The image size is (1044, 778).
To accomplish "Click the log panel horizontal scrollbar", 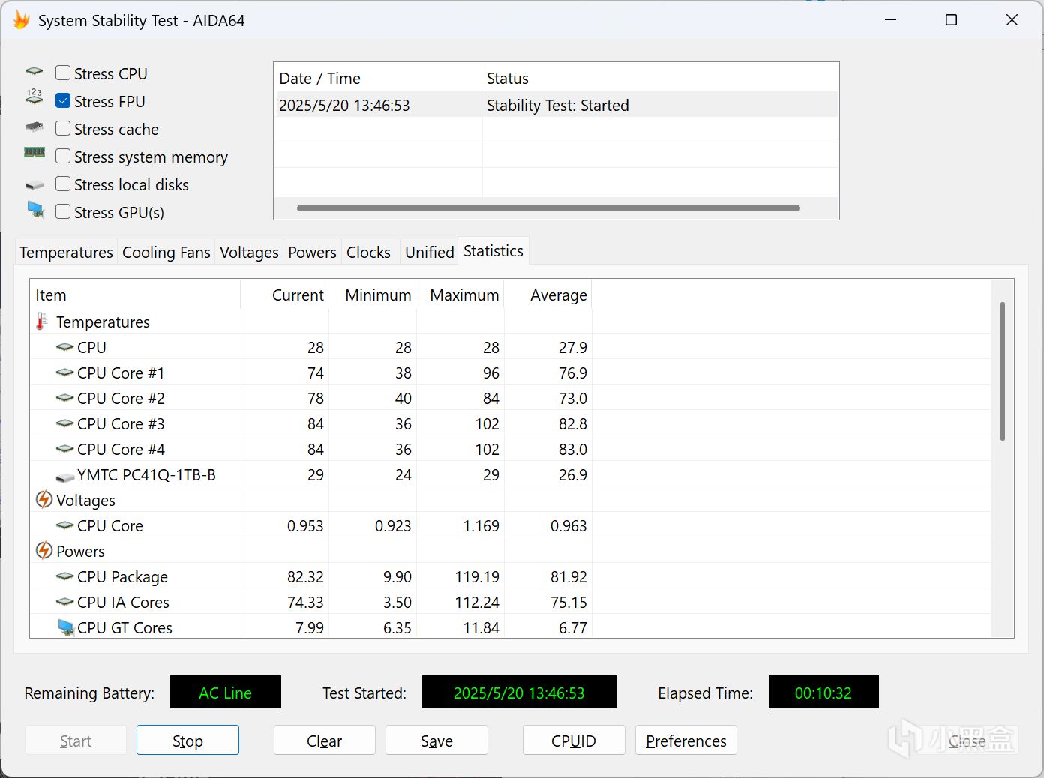I will (548, 208).
